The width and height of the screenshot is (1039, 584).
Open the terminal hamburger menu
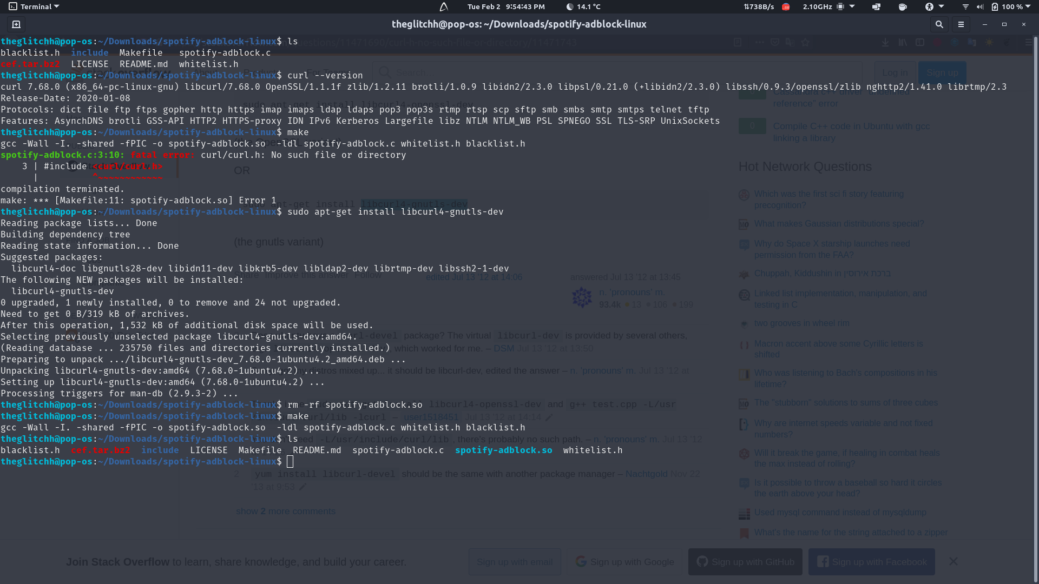961,24
